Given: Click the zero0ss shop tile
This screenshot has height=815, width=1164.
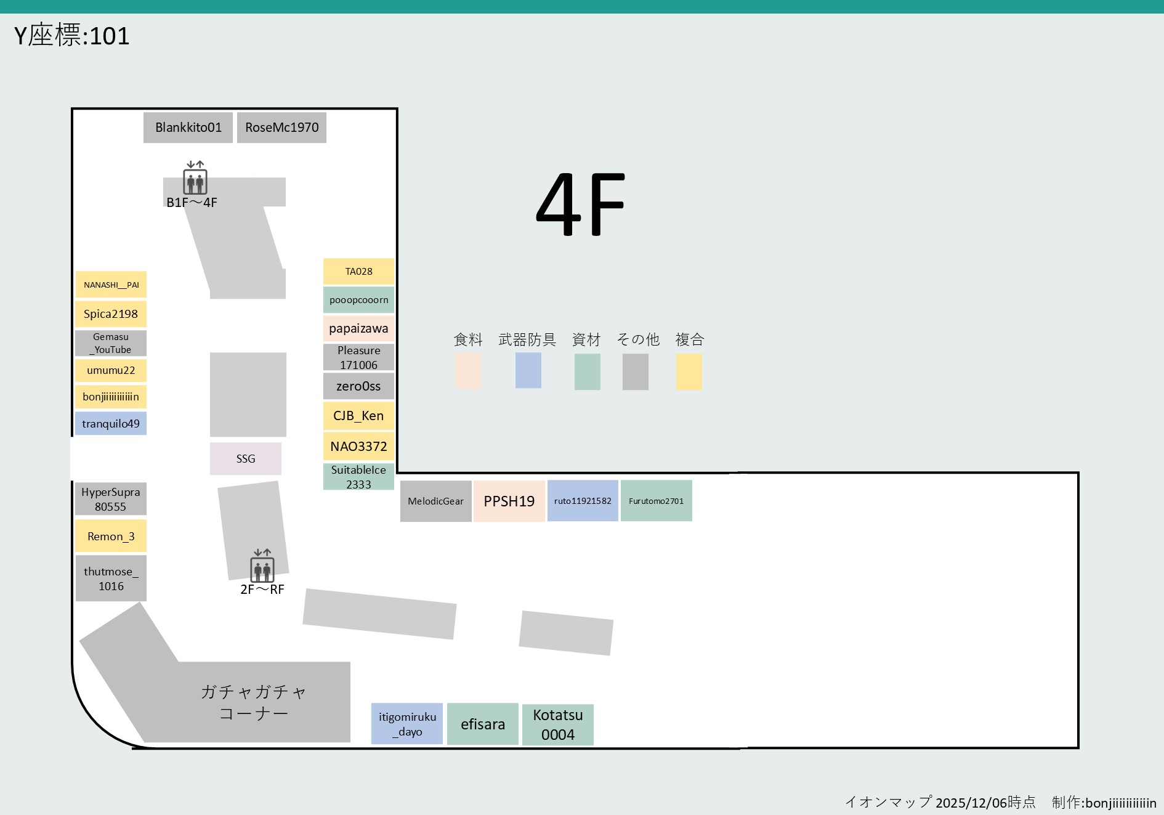Looking at the screenshot, I should 358,386.
